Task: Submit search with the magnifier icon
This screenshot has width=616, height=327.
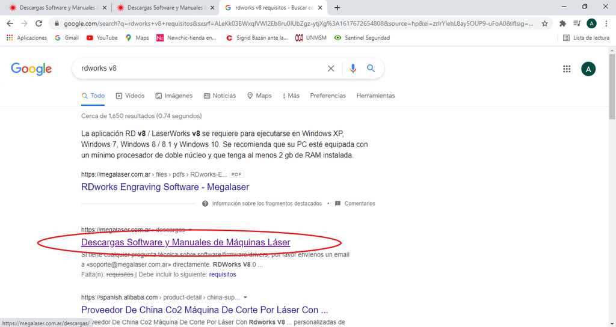Action: click(x=371, y=69)
